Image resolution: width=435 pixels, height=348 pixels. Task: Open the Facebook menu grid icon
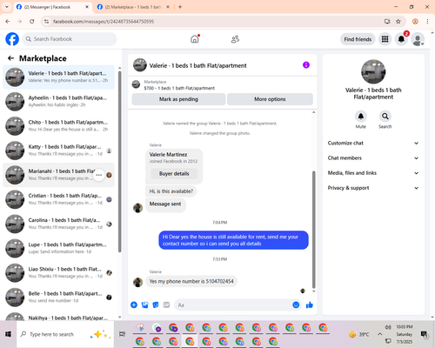[x=385, y=39]
